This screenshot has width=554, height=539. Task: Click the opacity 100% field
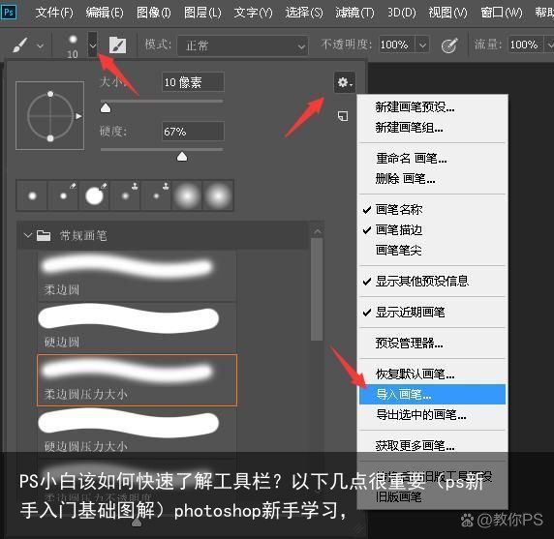tap(397, 45)
